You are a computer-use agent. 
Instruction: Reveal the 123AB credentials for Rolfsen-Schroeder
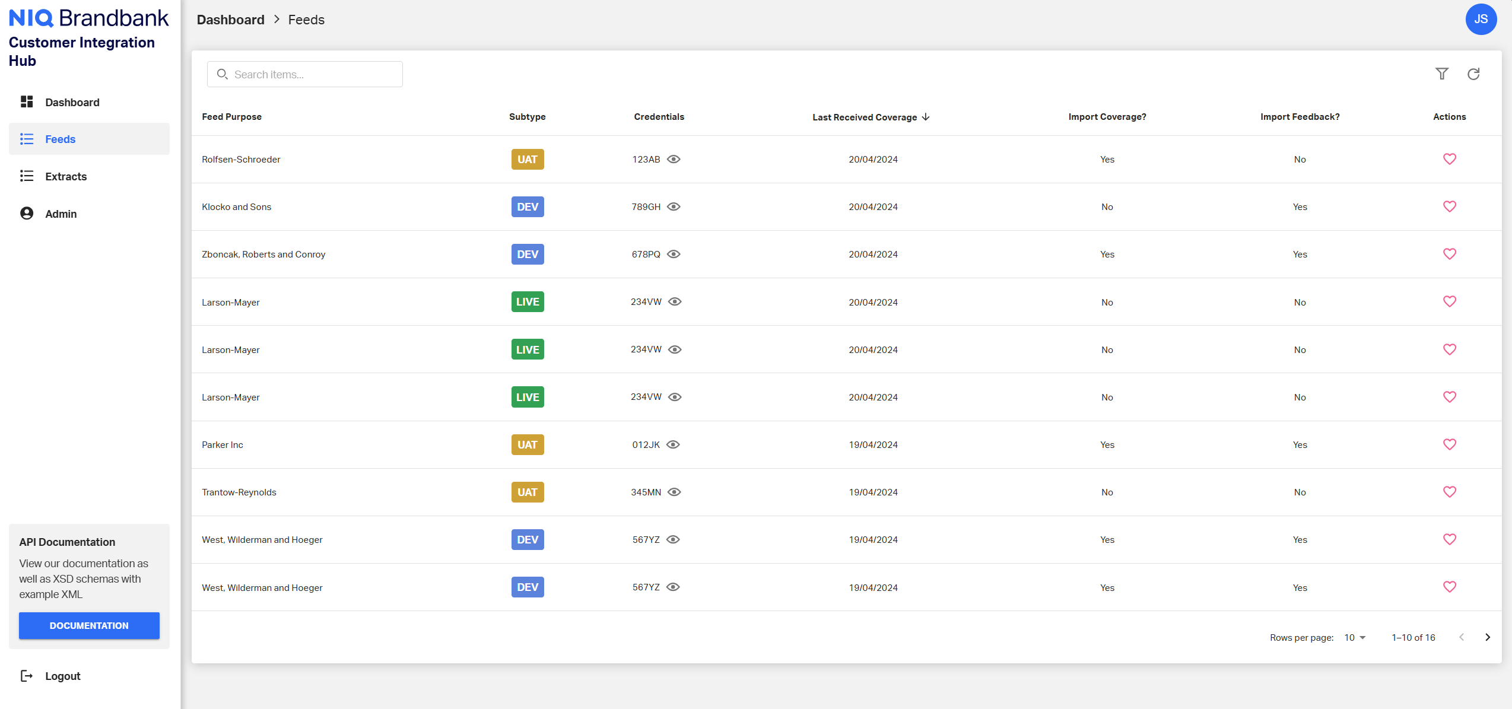(674, 159)
